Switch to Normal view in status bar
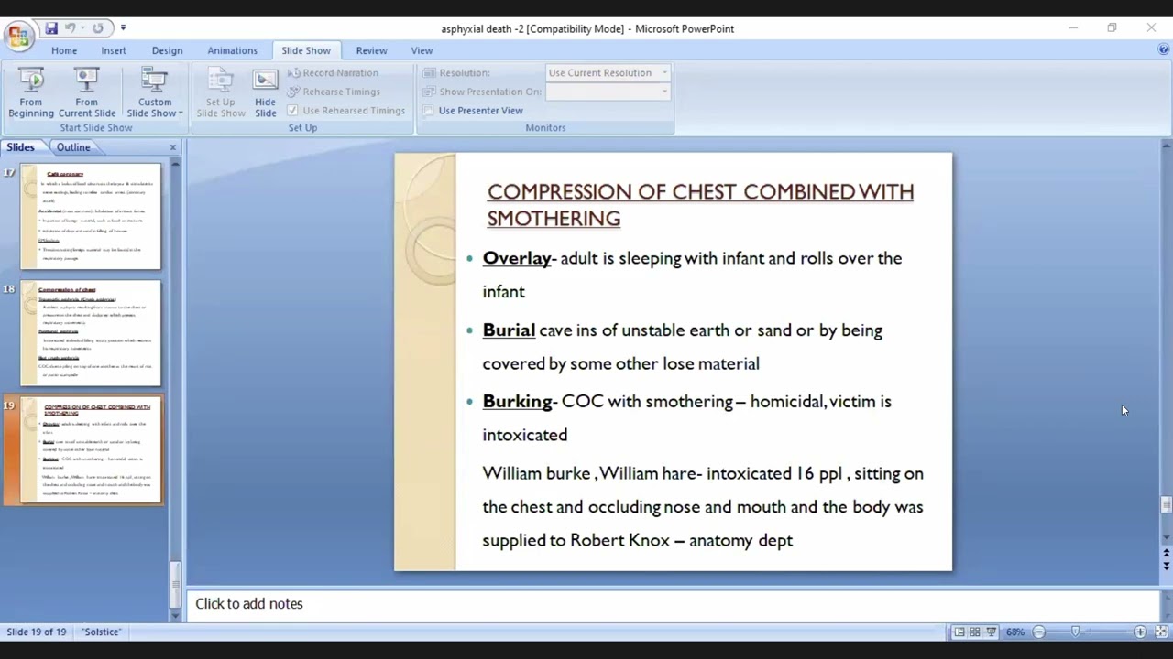The width and height of the screenshot is (1173, 659). pos(959,632)
